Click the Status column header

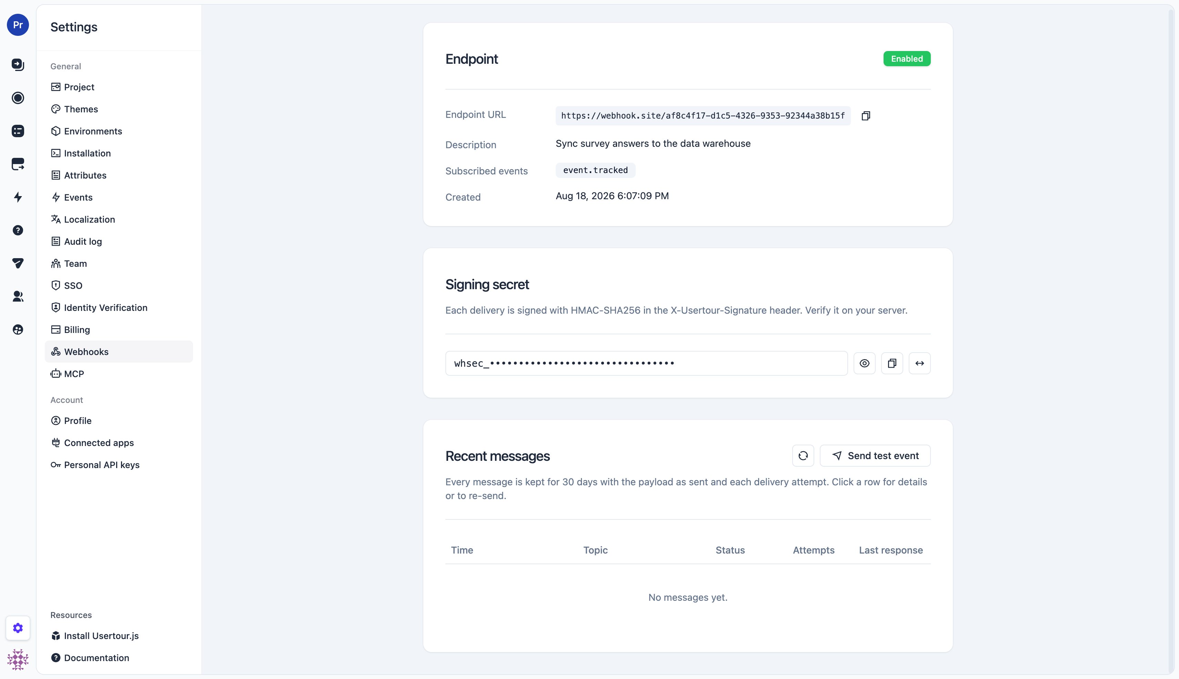pyautogui.click(x=730, y=550)
